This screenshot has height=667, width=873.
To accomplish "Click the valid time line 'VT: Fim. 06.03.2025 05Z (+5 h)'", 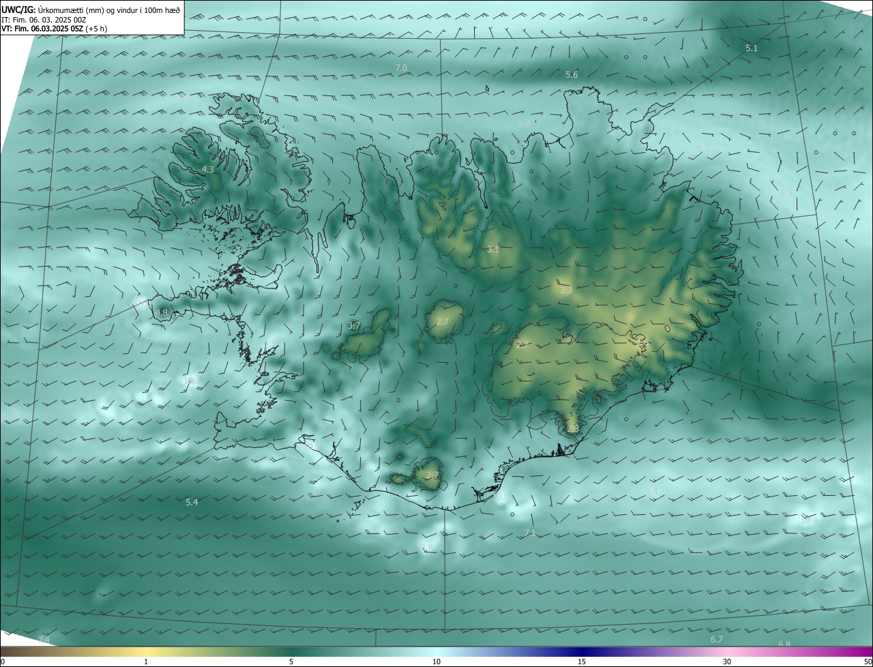I will [54, 29].
